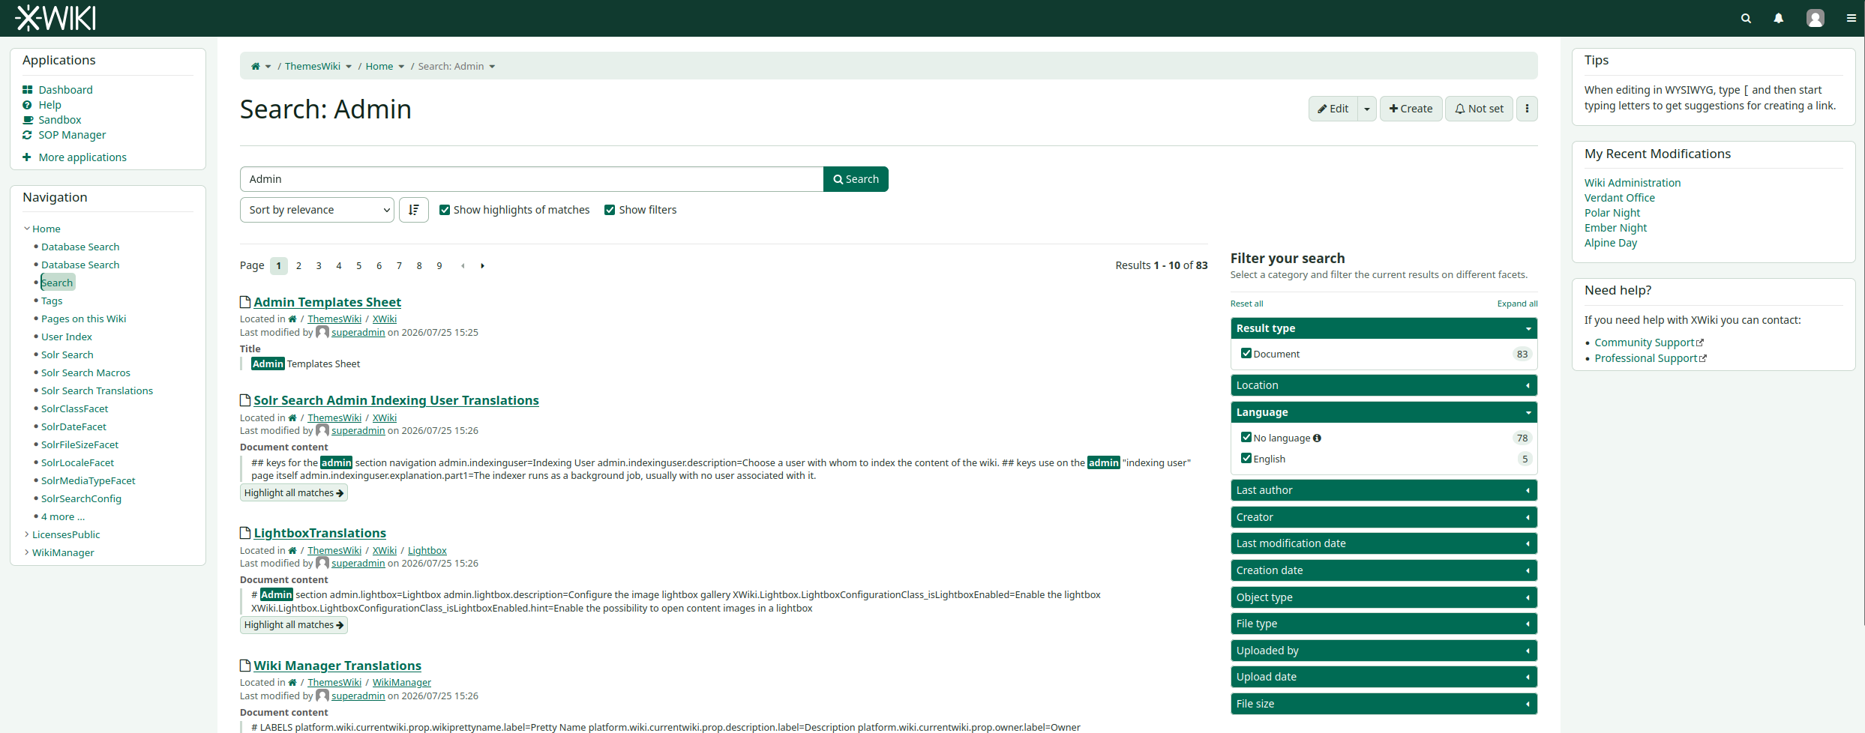Click the next page arrow in pagination

tap(483, 265)
